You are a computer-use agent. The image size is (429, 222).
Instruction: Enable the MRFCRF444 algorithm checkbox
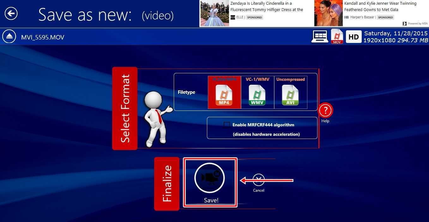[227, 125]
